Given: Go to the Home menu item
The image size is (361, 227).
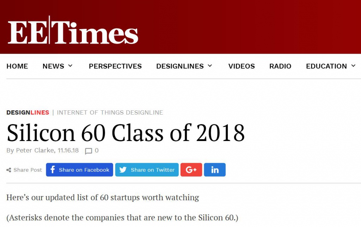Looking at the screenshot, I should [x=17, y=66].
